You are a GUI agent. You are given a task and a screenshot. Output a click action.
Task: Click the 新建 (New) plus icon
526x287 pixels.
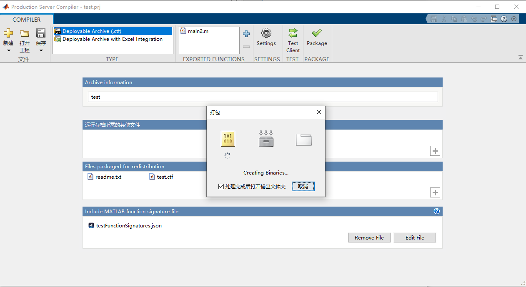[x=8, y=33]
